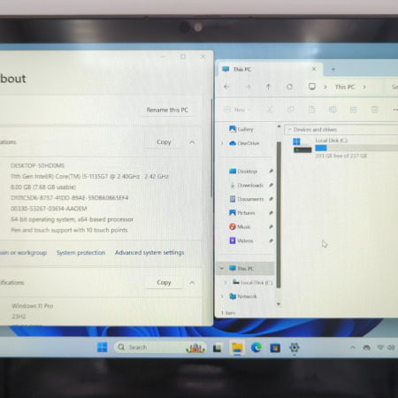Click the navigation pane scroll down arrow

coord(279,304)
